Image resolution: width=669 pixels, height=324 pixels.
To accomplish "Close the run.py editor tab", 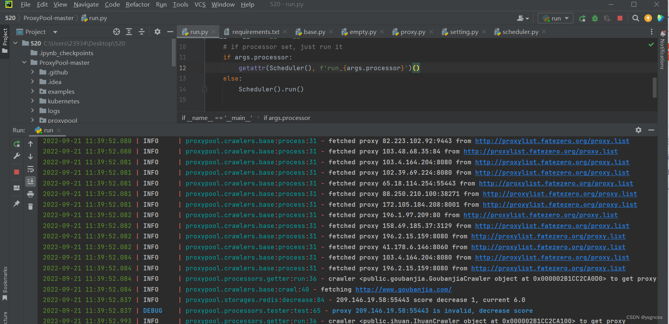I will [x=213, y=32].
